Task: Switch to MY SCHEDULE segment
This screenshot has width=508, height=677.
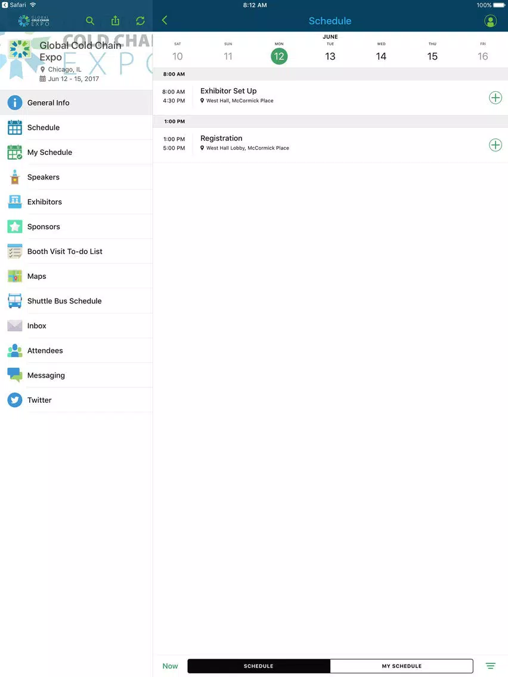Action: 401,666
